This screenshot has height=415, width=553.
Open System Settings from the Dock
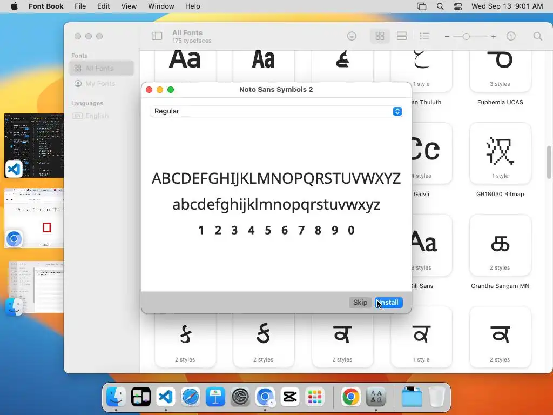(x=240, y=397)
